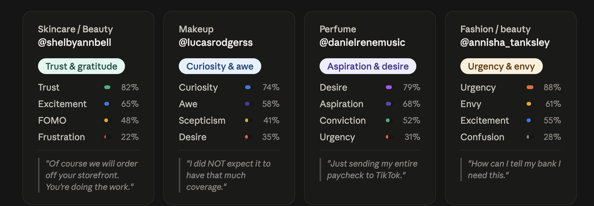Open the @danielrenemusic handle

(x=362, y=42)
